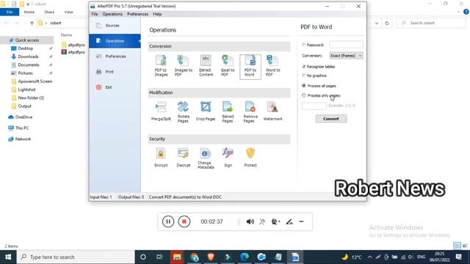The height and width of the screenshot is (264, 470).
Task: Open the Crop Pages tool
Action: (206, 111)
